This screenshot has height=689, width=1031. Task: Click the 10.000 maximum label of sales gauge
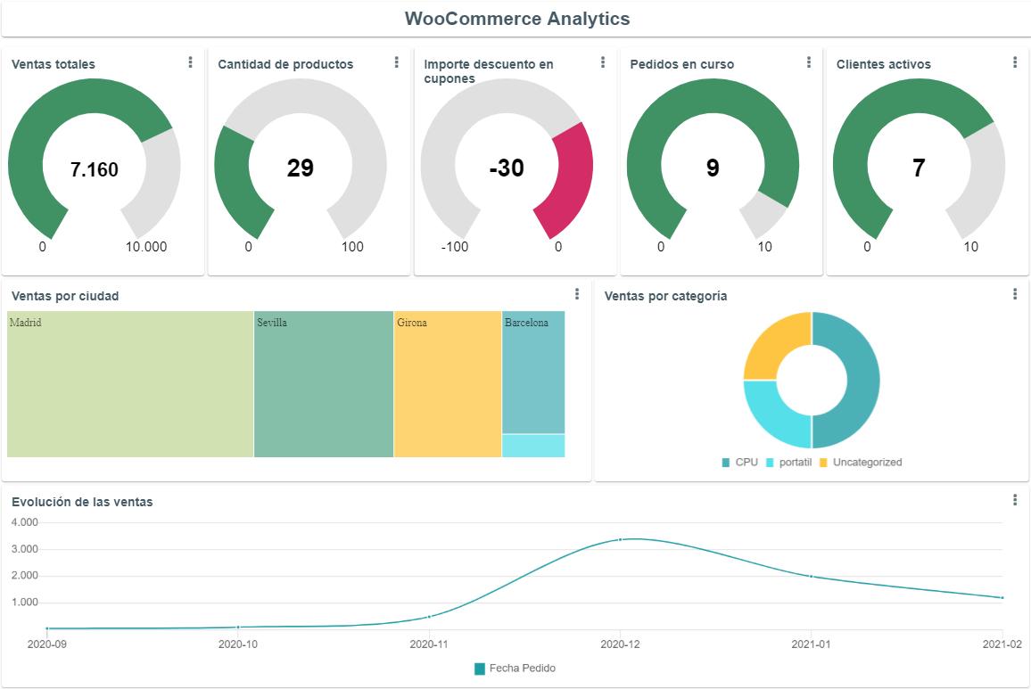click(146, 247)
